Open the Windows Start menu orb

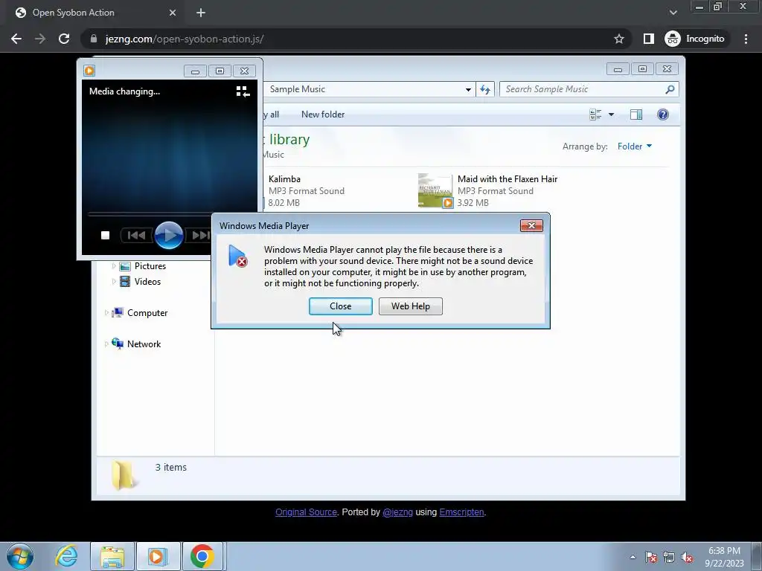coord(20,556)
